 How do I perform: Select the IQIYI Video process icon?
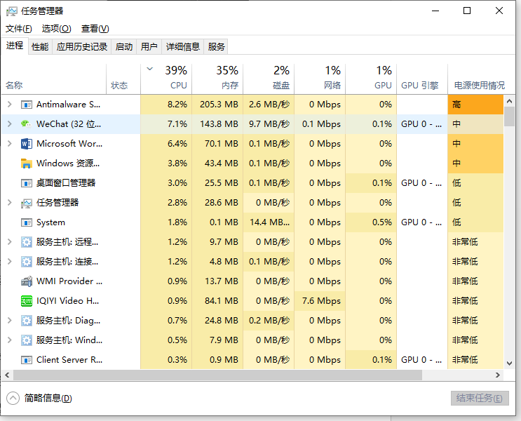tap(26, 301)
